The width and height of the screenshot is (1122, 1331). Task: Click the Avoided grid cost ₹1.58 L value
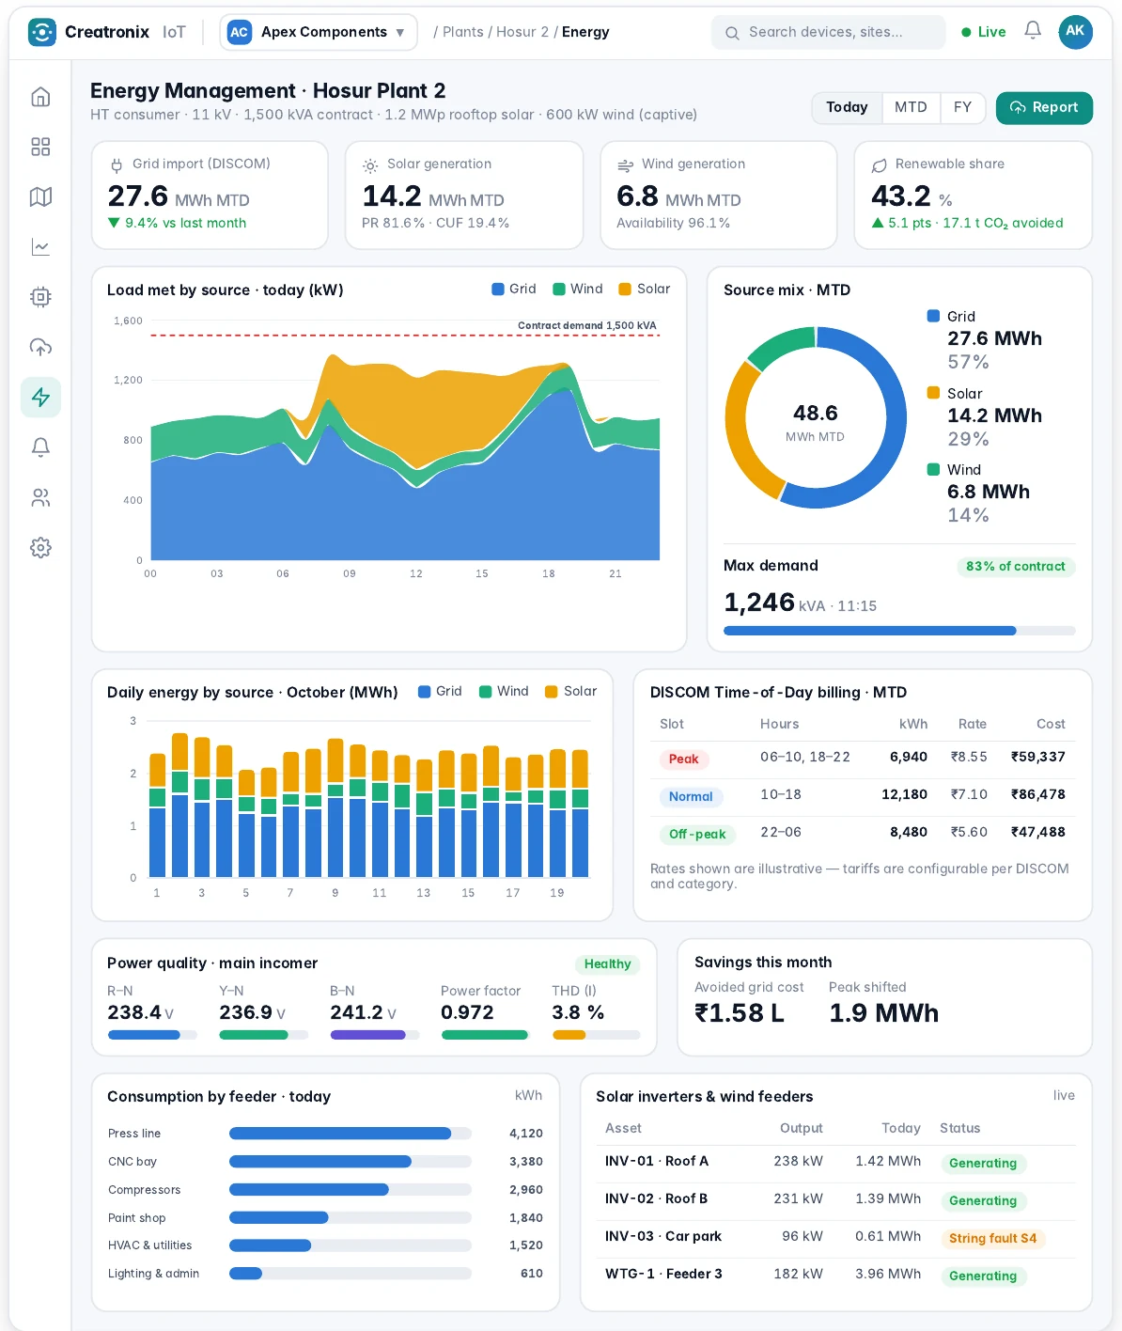click(739, 1013)
